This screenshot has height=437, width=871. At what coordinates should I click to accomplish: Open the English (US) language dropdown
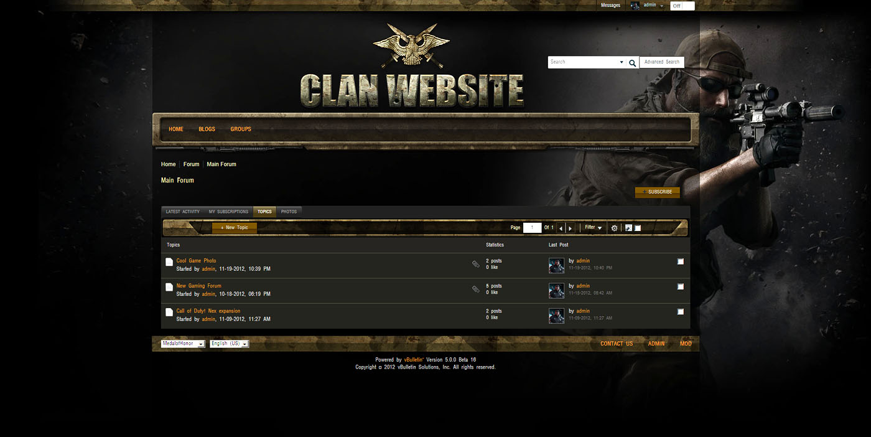(230, 344)
